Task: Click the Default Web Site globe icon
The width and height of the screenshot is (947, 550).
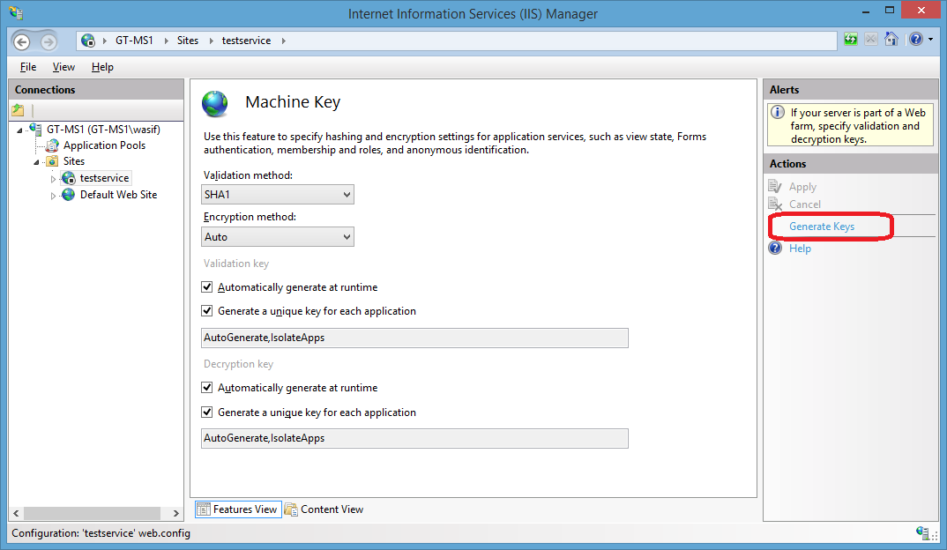Action: click(x=69, y=195)
